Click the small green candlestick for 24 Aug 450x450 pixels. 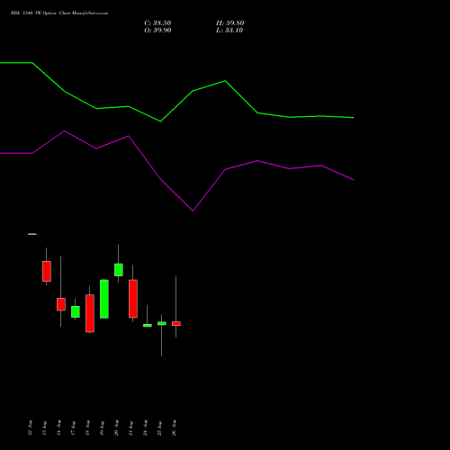148,326
